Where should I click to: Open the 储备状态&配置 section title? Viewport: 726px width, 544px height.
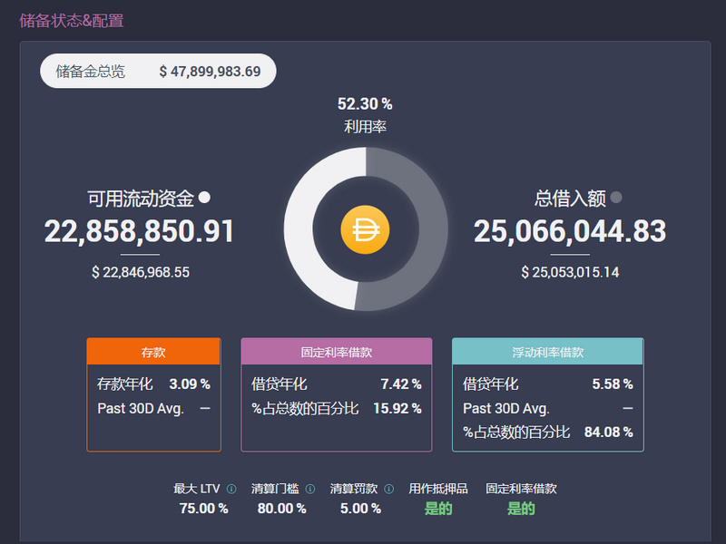pos(71,19)
